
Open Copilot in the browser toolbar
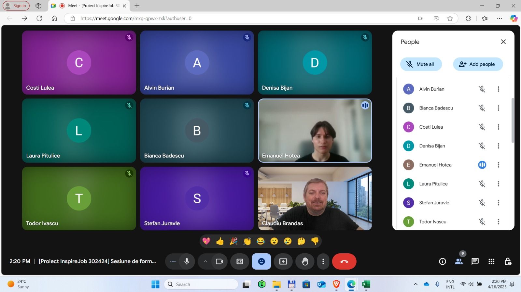(x=514, y=18)
